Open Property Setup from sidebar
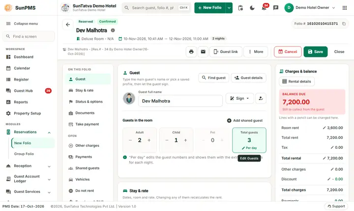The image size is (354, 211). (x=29, y=113)
